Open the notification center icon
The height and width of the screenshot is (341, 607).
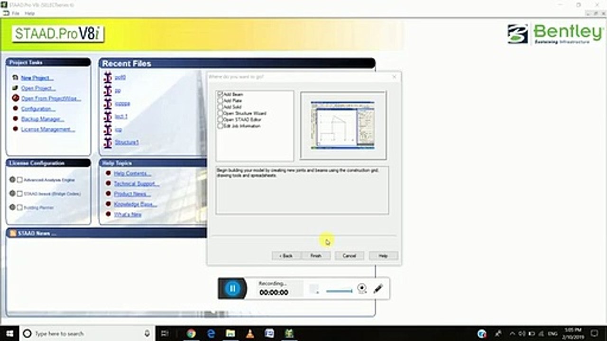pyautogui.click(x=595, y=333)
